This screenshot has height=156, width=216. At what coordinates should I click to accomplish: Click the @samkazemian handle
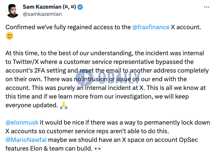tap(42, 14)
